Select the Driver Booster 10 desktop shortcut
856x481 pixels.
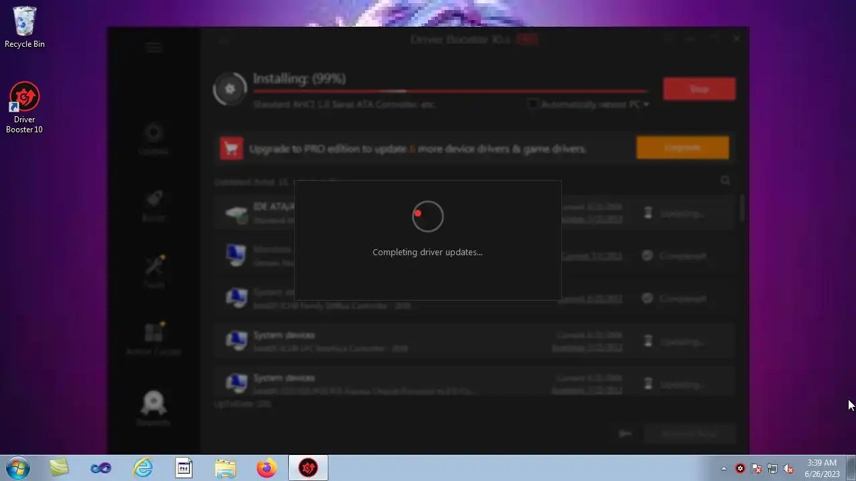point(25,108)
